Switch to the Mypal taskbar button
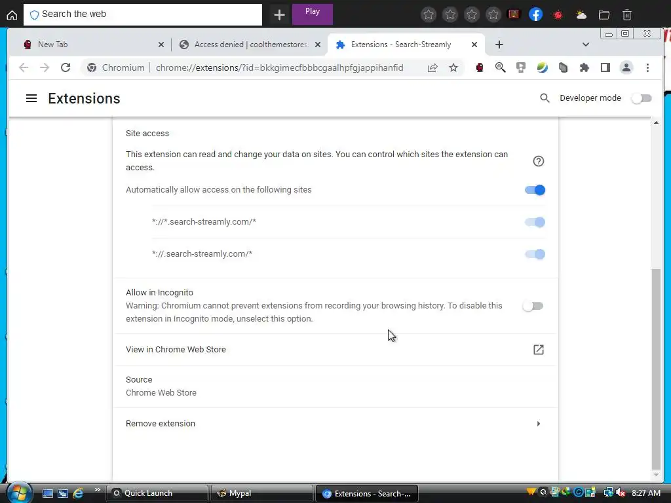This screenshot has height=503, width=671. click(261, 493)
